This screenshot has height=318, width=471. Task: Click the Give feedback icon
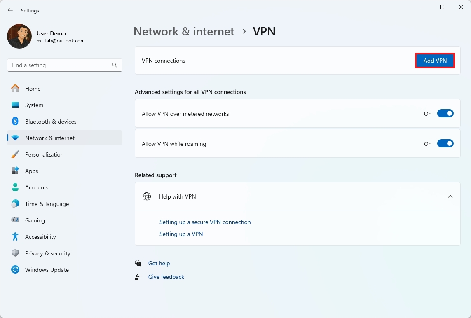click(138, 276)
